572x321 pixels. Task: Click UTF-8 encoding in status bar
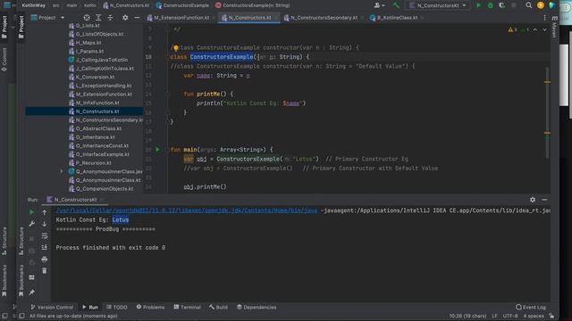(x=509, y=316)
